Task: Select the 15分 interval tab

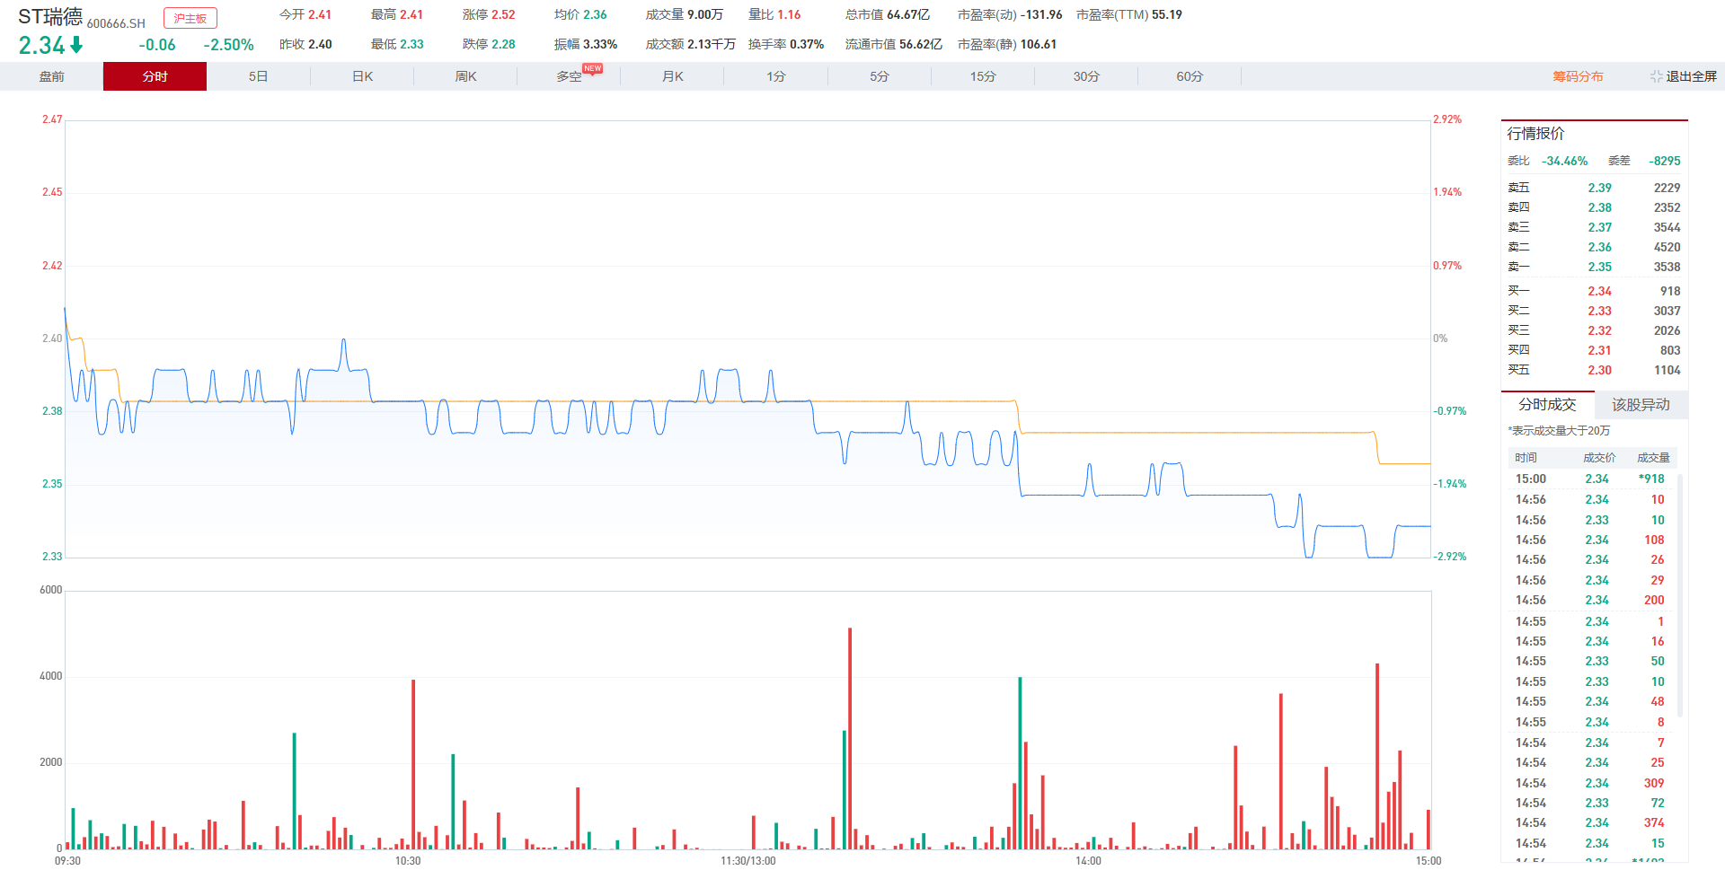Action: click(982, 76)
